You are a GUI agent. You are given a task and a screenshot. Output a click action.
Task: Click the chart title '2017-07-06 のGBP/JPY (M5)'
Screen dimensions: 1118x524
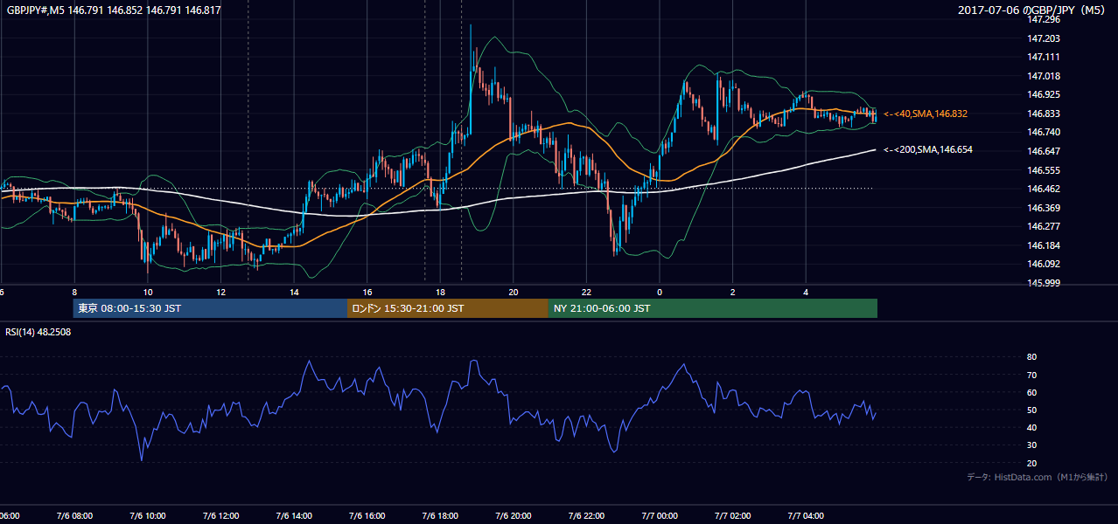[x=1033, y=10]
